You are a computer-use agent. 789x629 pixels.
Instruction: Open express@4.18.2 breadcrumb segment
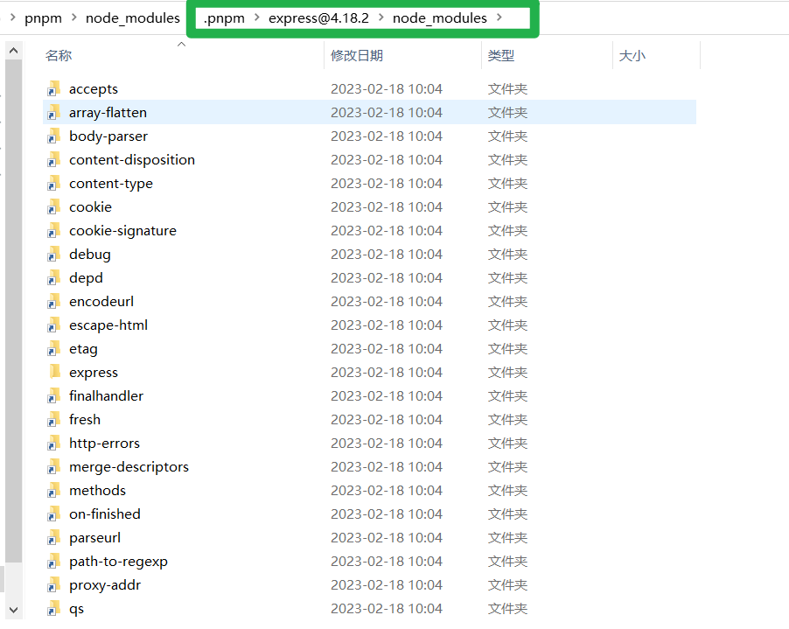[x=318, y=18]
